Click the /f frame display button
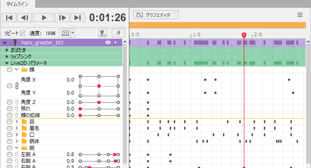The image size is (311, 168). [118, 33]
